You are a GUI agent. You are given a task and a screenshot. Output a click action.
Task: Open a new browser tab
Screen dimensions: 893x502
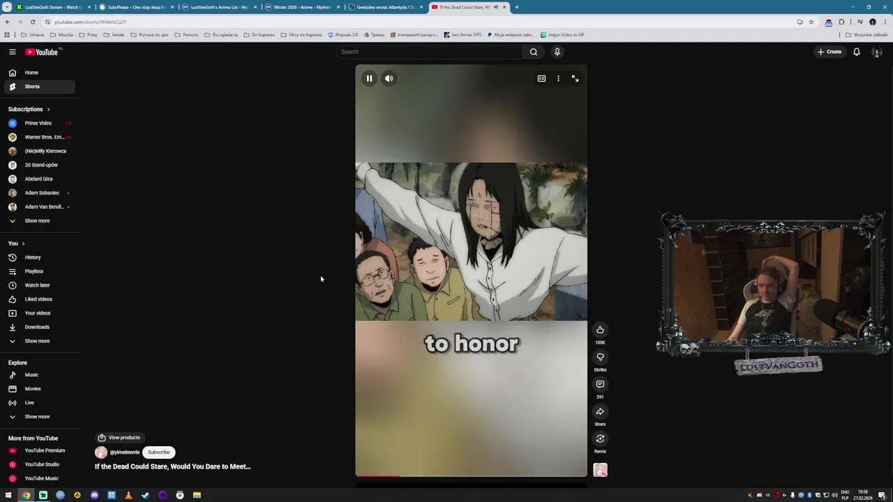click(x=516, y=7)
